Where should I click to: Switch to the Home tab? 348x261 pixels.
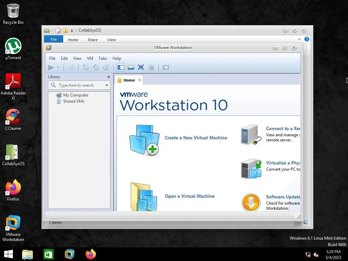[x=129, y=80]
